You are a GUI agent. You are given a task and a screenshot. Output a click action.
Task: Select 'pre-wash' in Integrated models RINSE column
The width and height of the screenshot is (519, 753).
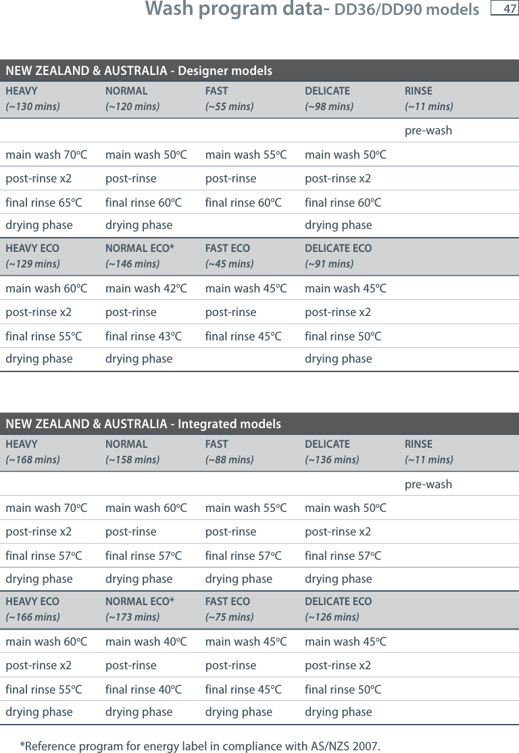pos(428,484)
